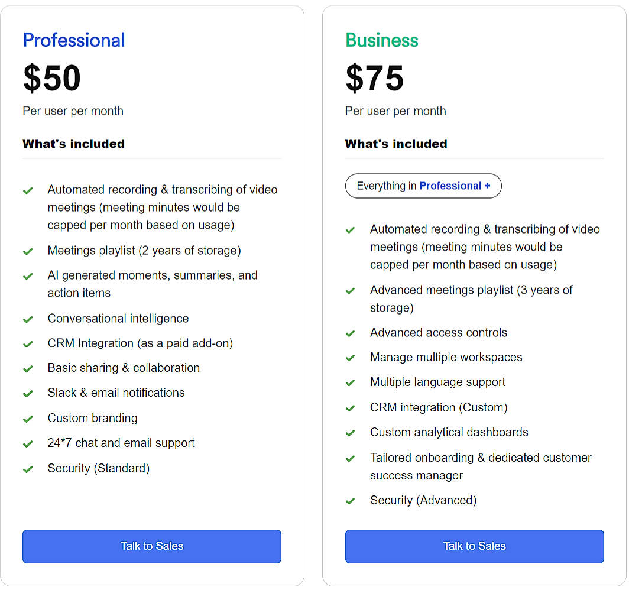629x590 pixels.
Task: Click Talk to Sales under Business plan
Action: pyautogui.click(x=474, y=546)
